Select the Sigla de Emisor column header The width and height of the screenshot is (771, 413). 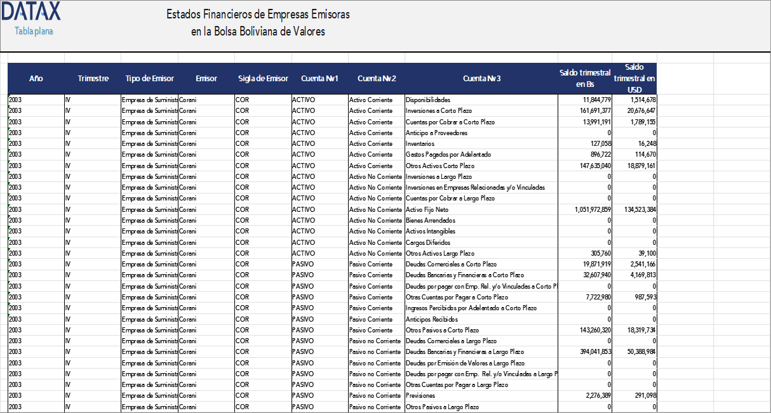pos(262,79)
